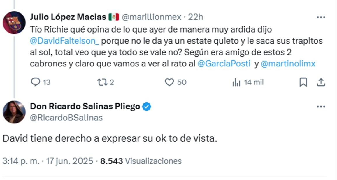
Task: Open the @GarciaPosti mention link
Action: click(224, 64)
